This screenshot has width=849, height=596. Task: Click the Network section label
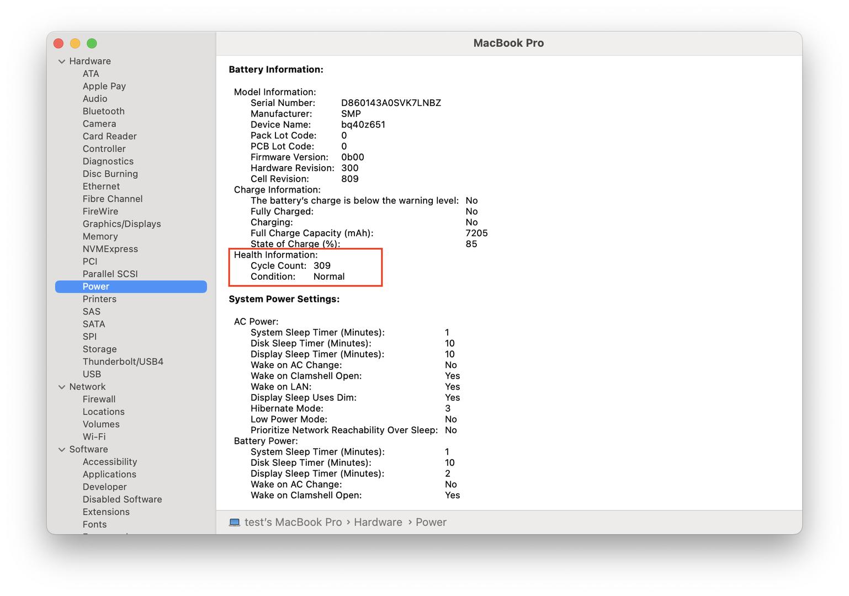pyautogui.click(x=87, y=387)
